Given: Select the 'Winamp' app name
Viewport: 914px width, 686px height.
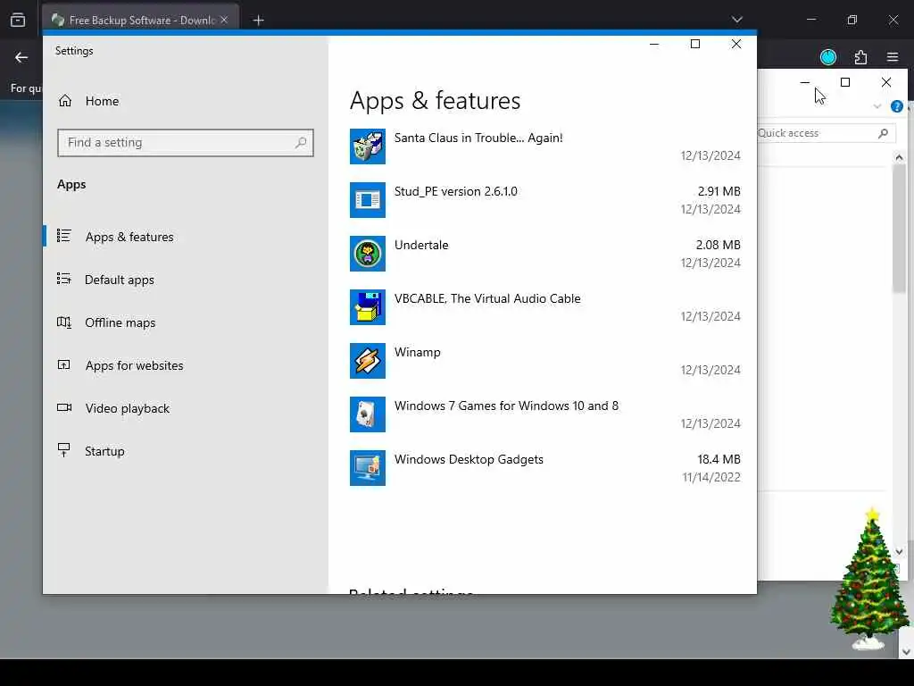Looking at the screenshot, I should click(x=418, y=352).
